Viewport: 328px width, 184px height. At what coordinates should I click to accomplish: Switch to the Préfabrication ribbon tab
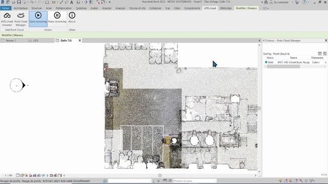tap(64, 8)
